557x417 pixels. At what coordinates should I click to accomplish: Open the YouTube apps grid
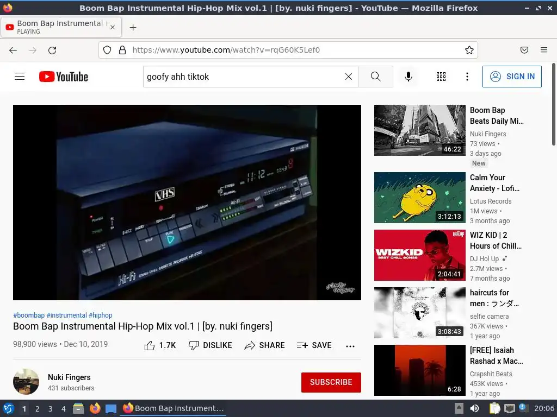click(x=441, y=77)
